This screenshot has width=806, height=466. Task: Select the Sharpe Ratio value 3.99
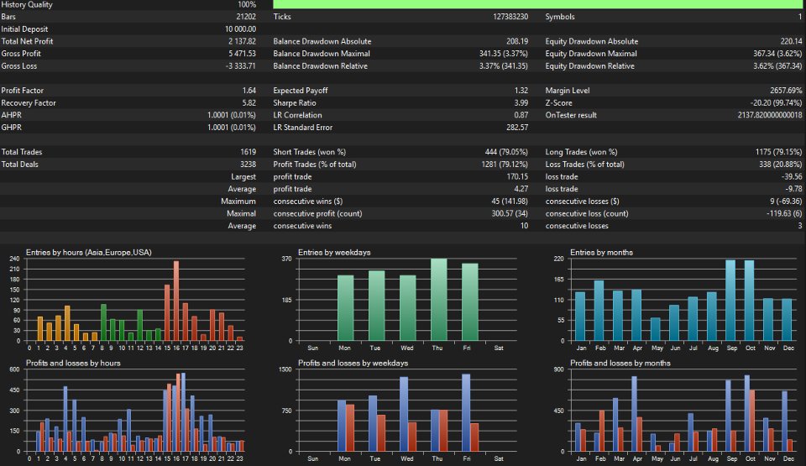point(521,103)
